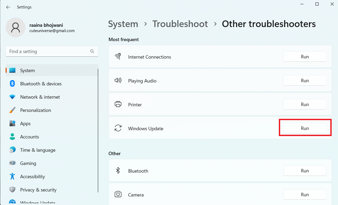Select the Accounts menu item

click(29, 137)
